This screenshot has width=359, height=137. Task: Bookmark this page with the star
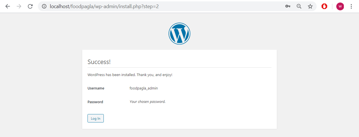310,6
